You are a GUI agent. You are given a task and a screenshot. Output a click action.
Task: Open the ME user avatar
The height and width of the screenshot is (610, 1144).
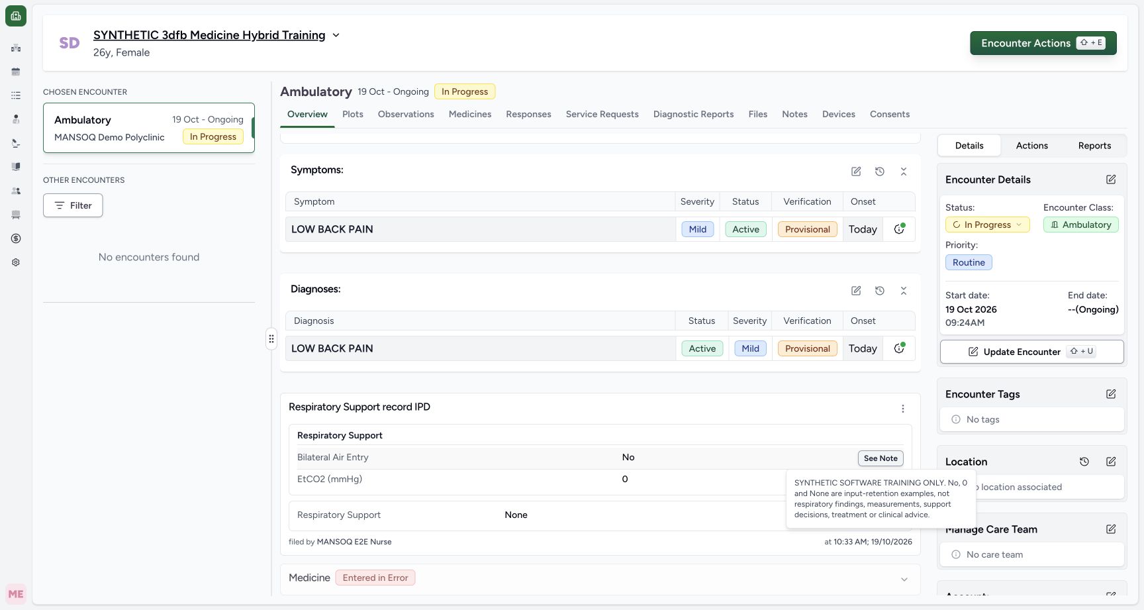point(16,594)
